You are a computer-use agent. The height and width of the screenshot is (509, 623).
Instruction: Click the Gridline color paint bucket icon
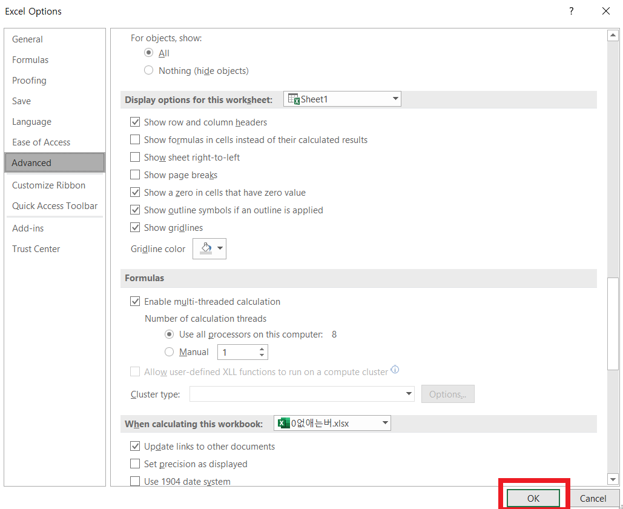tap(206, 248)
